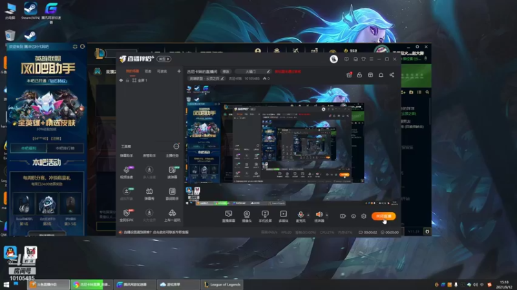Toggle preview eye icon in bottom bar
Viewport: 517px width, 290px height.
353,216
